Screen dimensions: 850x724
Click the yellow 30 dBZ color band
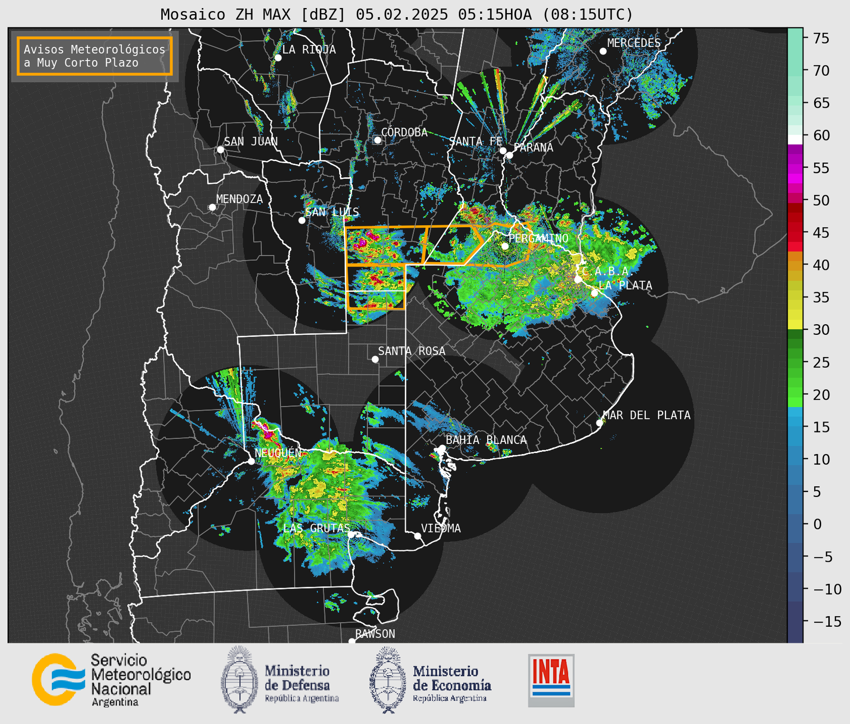pos(795,325)
